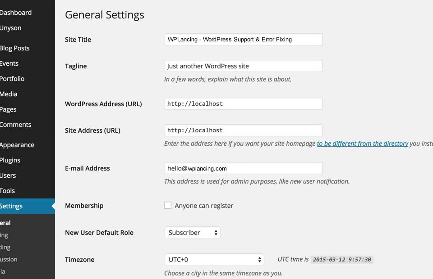Image resolution: width=433 pixels, height=279 pixels.
Task: Open the Tools menu
Action: [8, 191]
